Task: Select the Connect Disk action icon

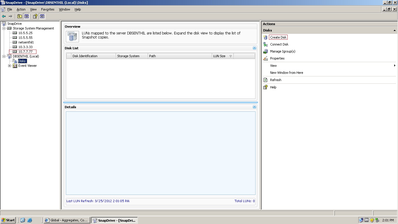Action: pos(265,44)
